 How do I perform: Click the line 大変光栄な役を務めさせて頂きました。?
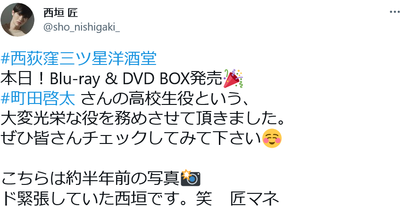(x=142, y=119)
